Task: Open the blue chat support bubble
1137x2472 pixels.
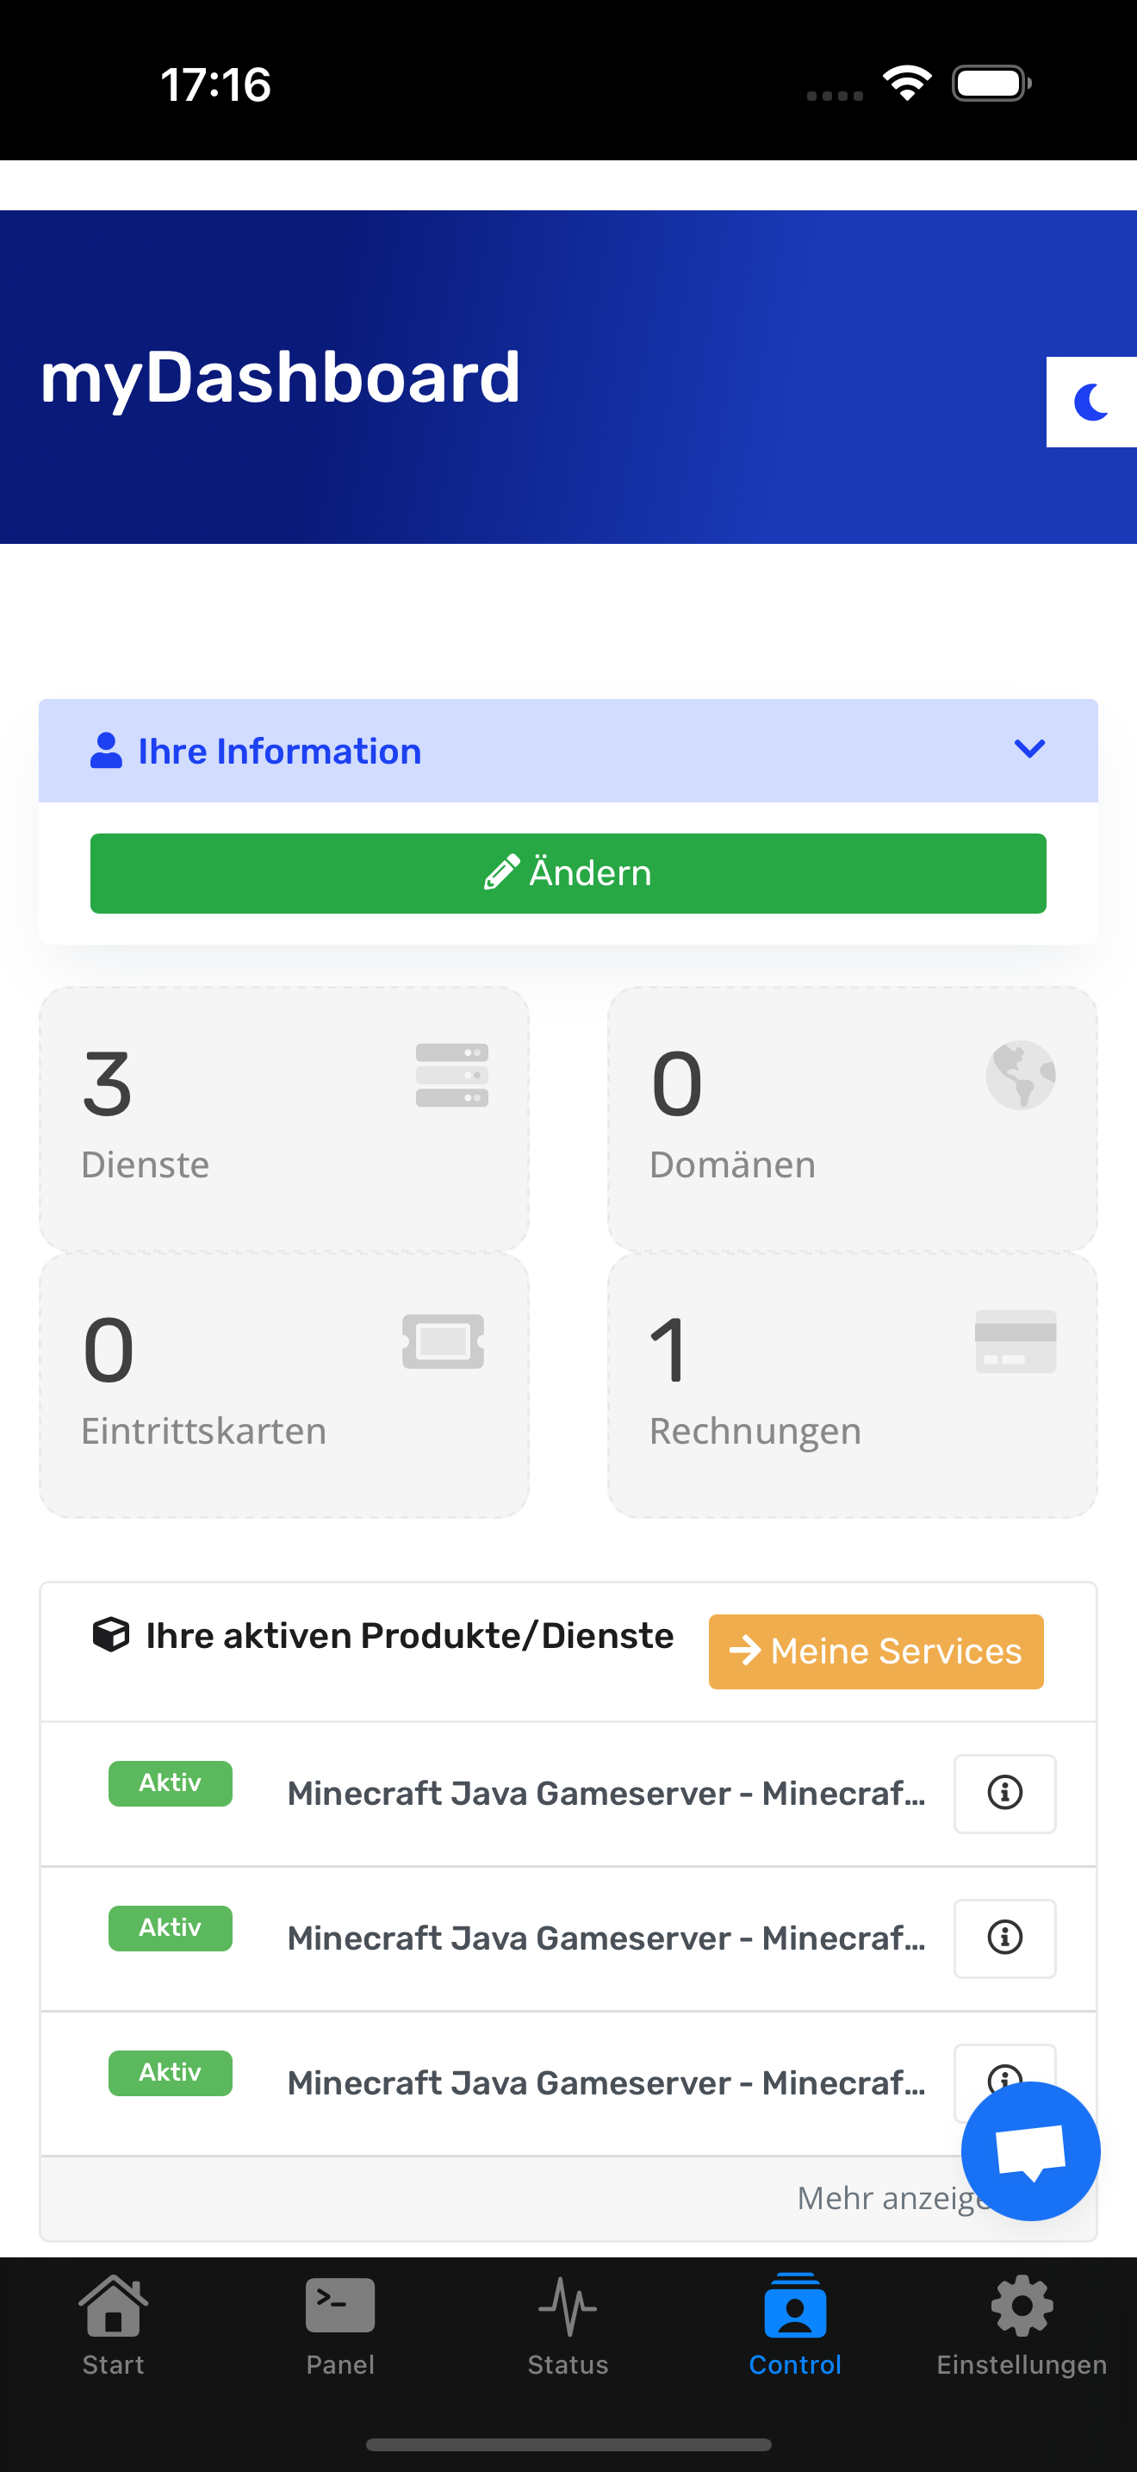Action: pos(1030,2151)
